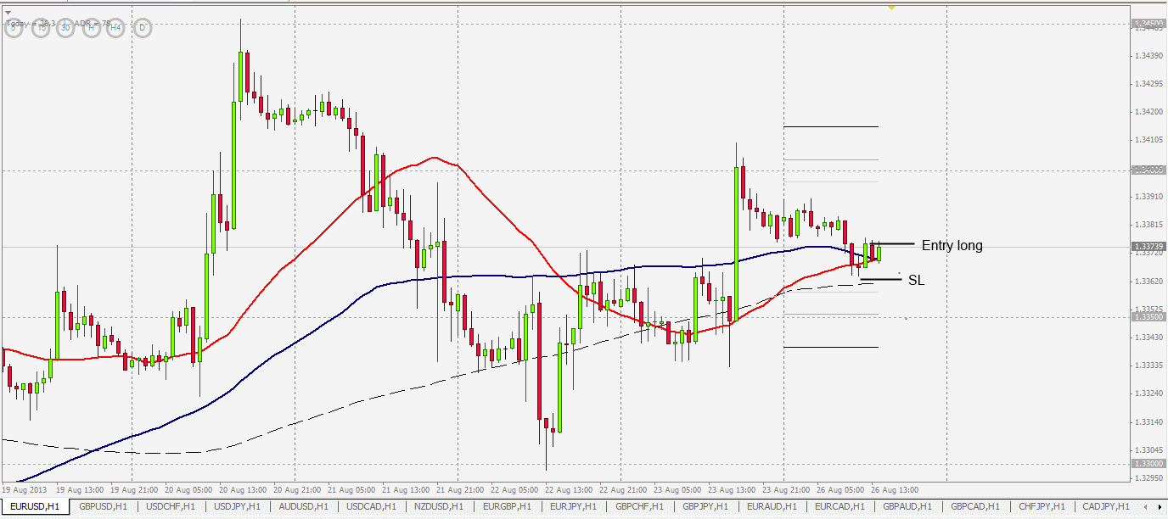Viewport: 1168px width, 519px height.
Task: Switch to the GBPUSD,H1 chart tab
Action: [103, 506]
